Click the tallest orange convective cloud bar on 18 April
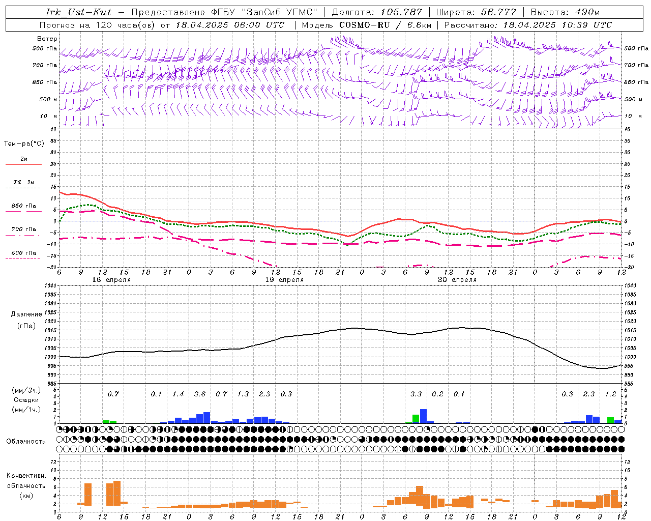 [x=117, y=493]
